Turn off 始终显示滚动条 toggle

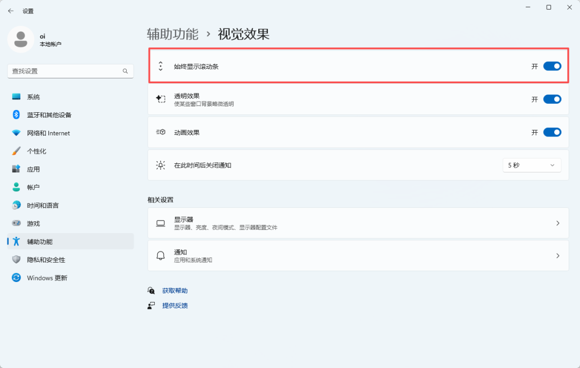pyautogui.click(x=552, y=66)
